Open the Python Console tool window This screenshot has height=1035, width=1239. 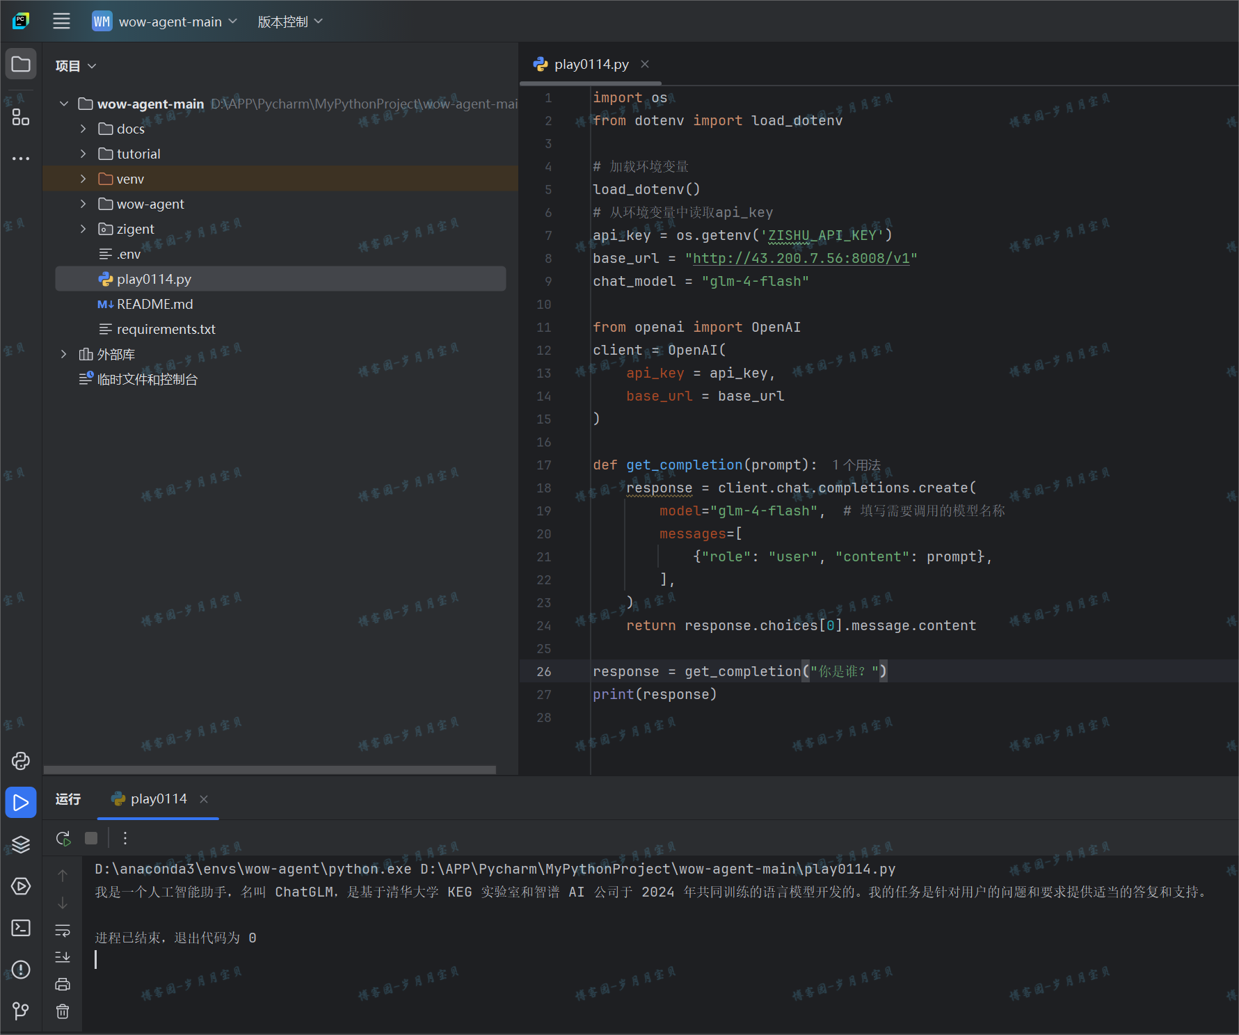[x=21, y=761]
